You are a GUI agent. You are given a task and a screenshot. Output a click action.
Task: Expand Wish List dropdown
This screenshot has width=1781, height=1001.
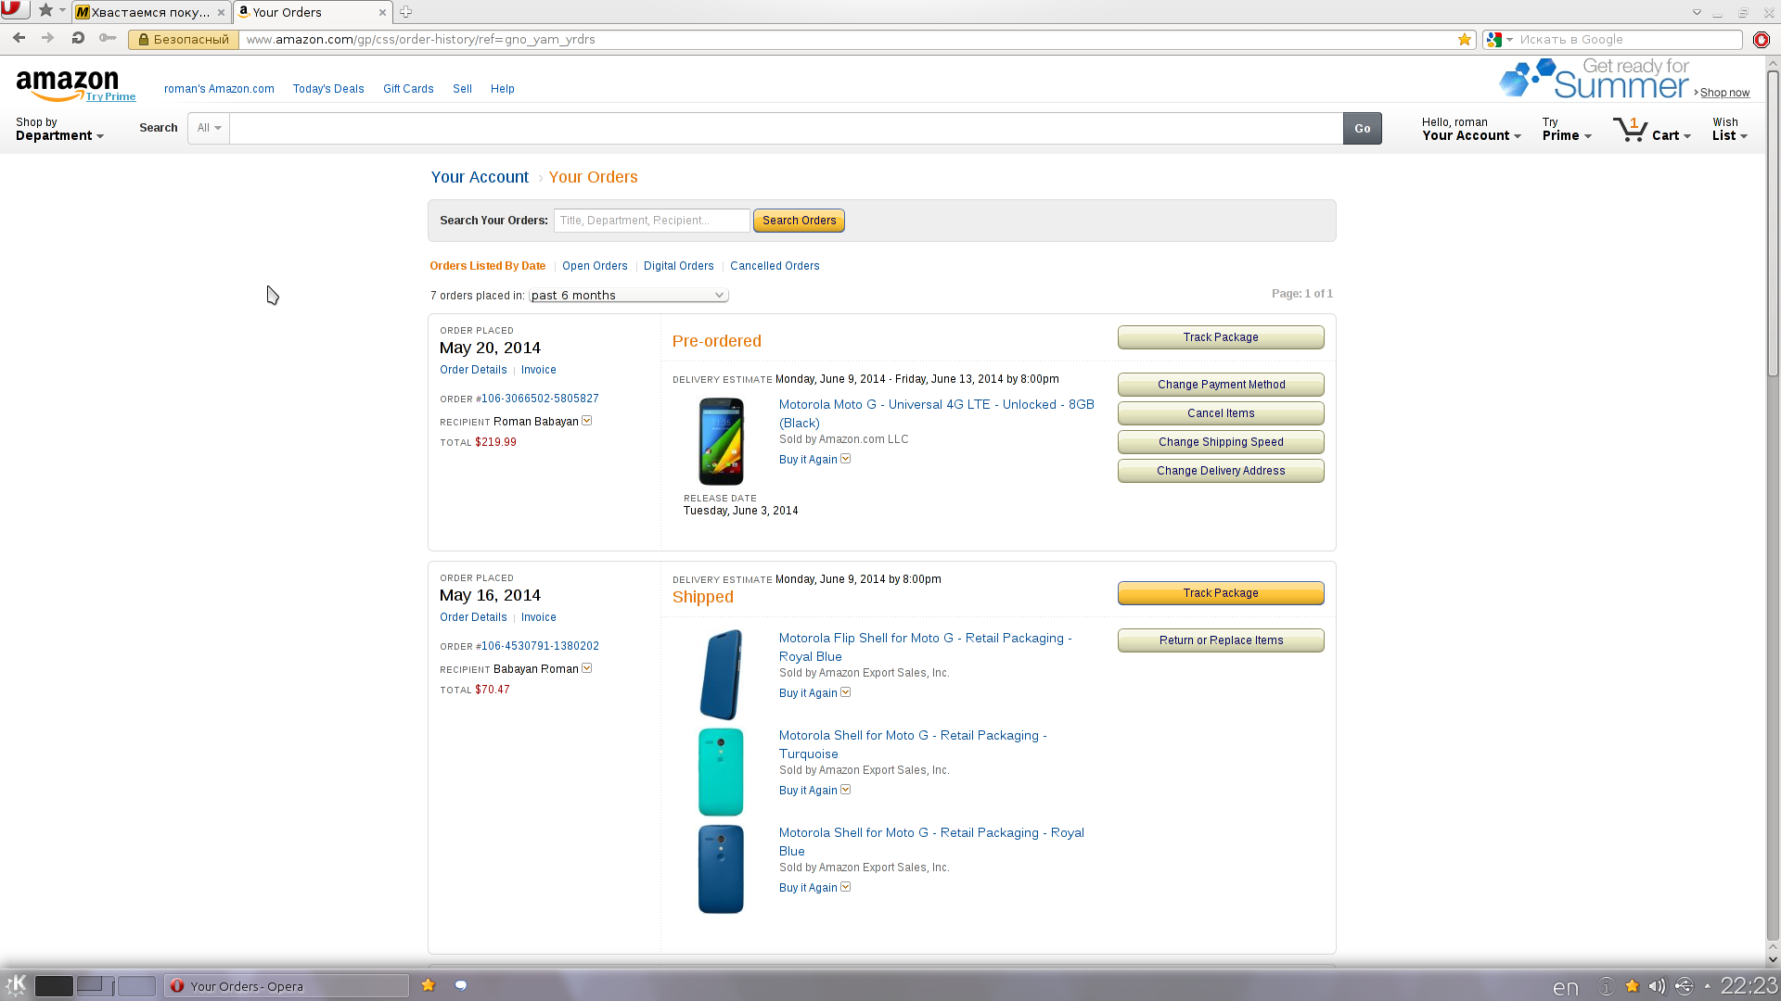click(x=1730, y=129)
